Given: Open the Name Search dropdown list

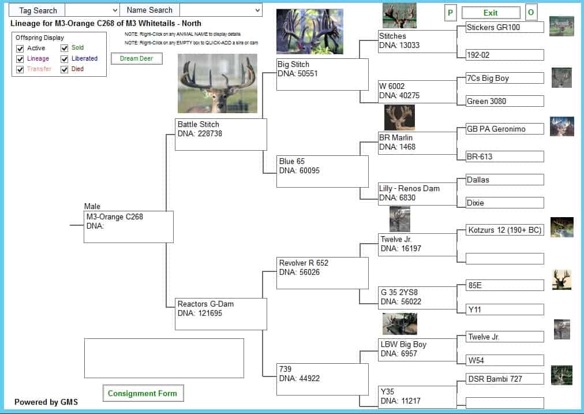Looking at the screenshot, I should [257, 10].
